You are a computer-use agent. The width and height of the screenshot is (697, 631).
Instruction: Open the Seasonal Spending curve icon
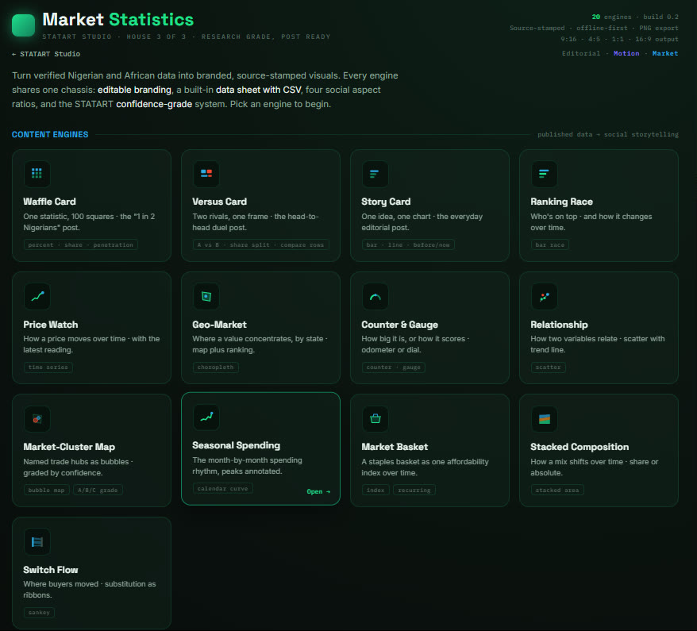206,417
